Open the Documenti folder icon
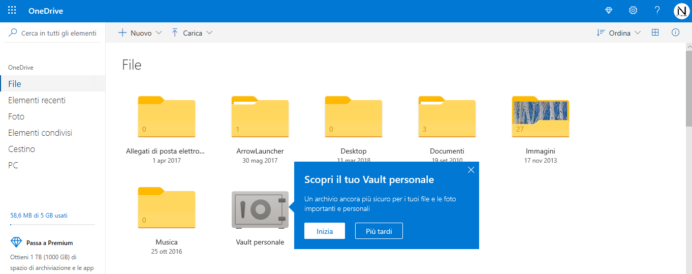 (447, 116)
